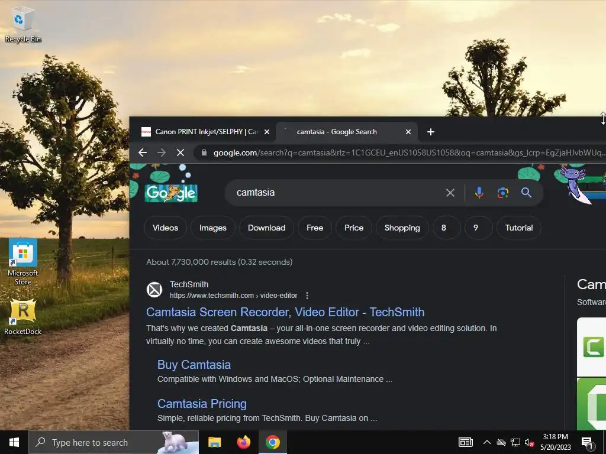Open the Camtasia Pricing sitelink
The width and height of the screenshot is (606, 454).
click(x=202, y=404)
